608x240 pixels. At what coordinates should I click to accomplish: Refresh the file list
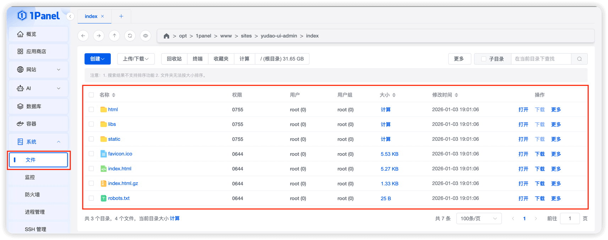coord(130,36)
